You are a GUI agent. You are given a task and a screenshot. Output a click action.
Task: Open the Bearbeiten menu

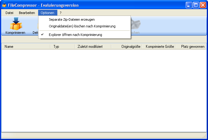(x=27, y=13)
